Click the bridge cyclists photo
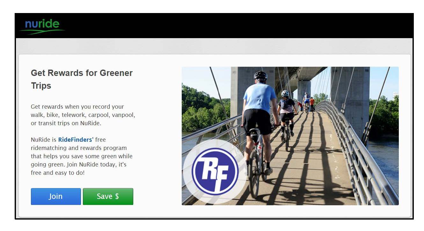 290,136
